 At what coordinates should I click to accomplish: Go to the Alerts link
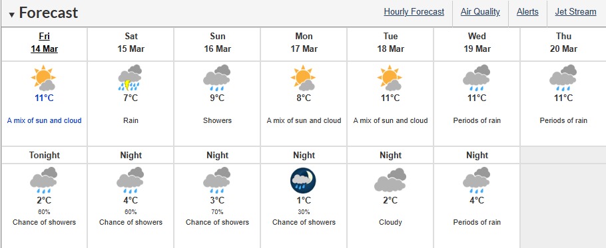coord(527,12)
